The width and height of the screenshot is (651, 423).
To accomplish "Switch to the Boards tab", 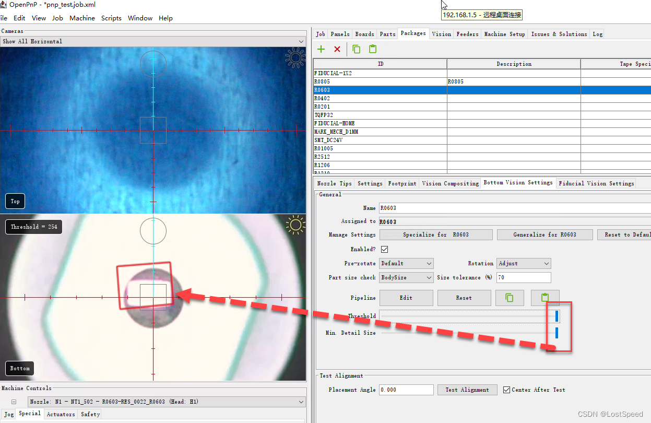I will pos(364,34).
